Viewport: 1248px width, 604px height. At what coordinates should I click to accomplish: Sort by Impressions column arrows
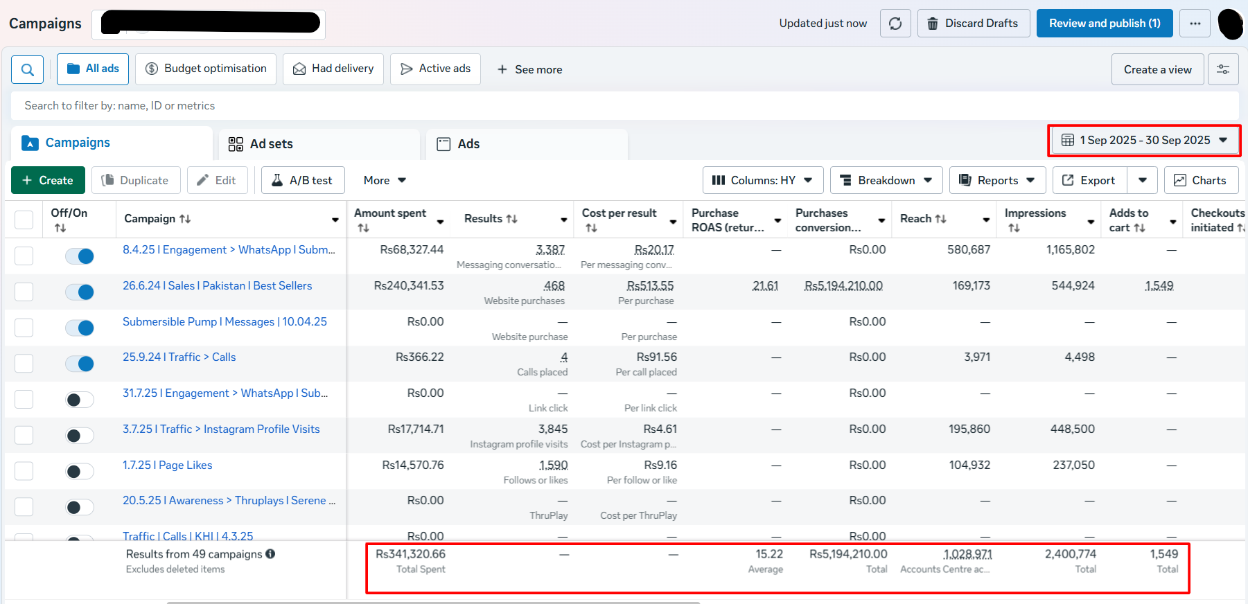click(1014, 228)
